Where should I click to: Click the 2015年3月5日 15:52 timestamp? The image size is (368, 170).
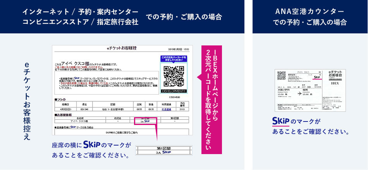[x=179, y=50]
